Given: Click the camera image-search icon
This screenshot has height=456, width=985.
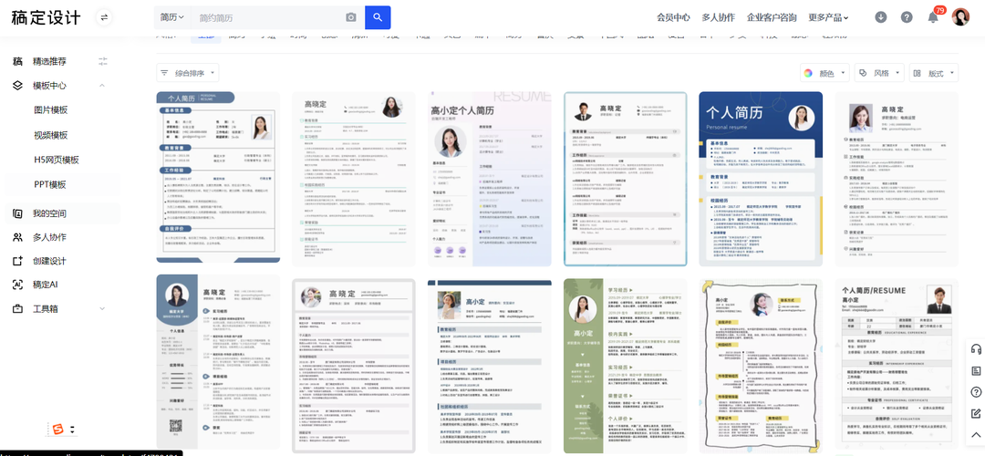Looking at the screenshot, I should click(351, 17).
